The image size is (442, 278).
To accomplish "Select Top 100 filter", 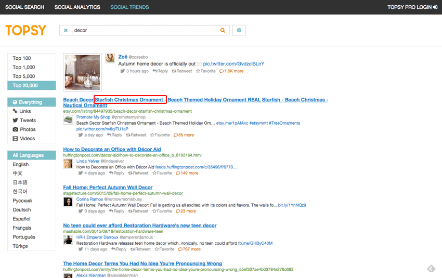I will (x=32, y=58).
